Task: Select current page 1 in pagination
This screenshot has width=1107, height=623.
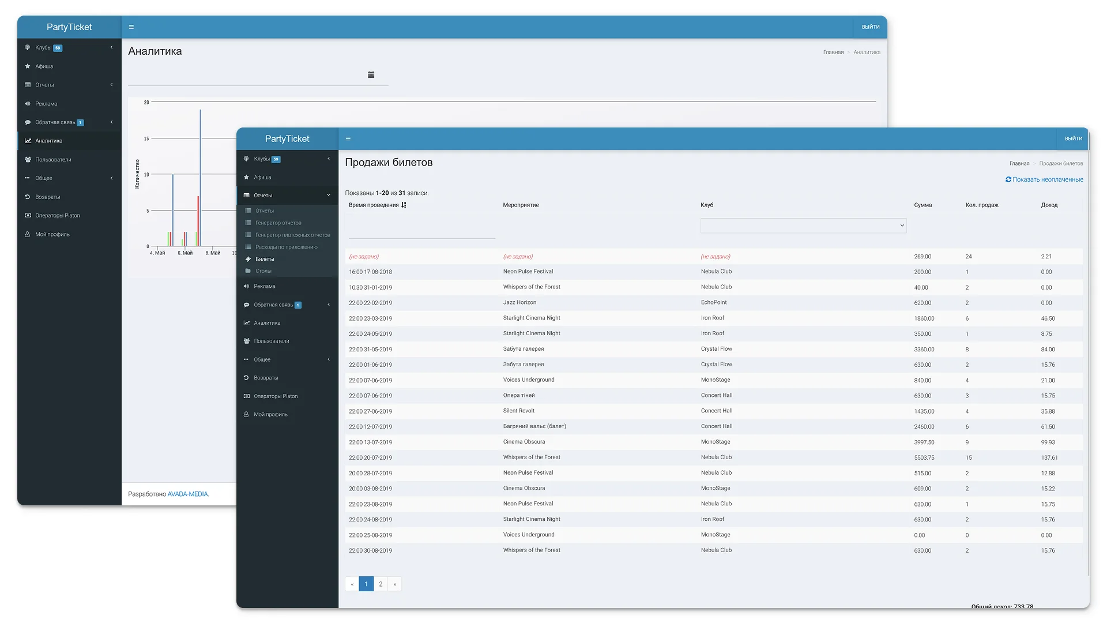Action: tap(366, 584)
